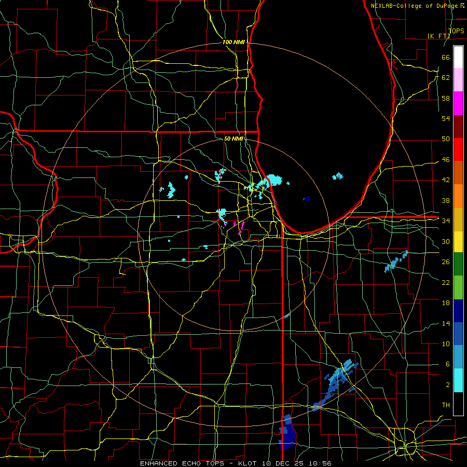Screen dimensions: 467x467
Task: Click the '34' legend value
Action: pyautogui.click(x=446, y=221)
